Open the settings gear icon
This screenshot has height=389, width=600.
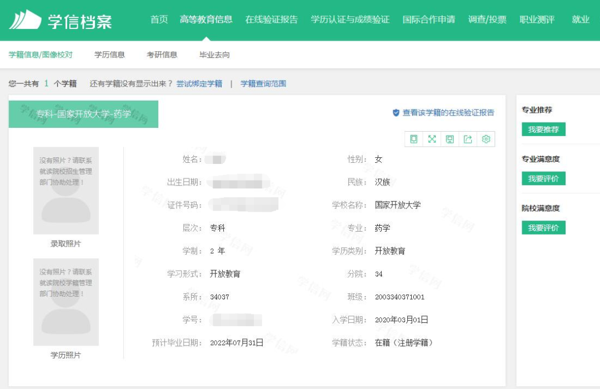(486, 140)
